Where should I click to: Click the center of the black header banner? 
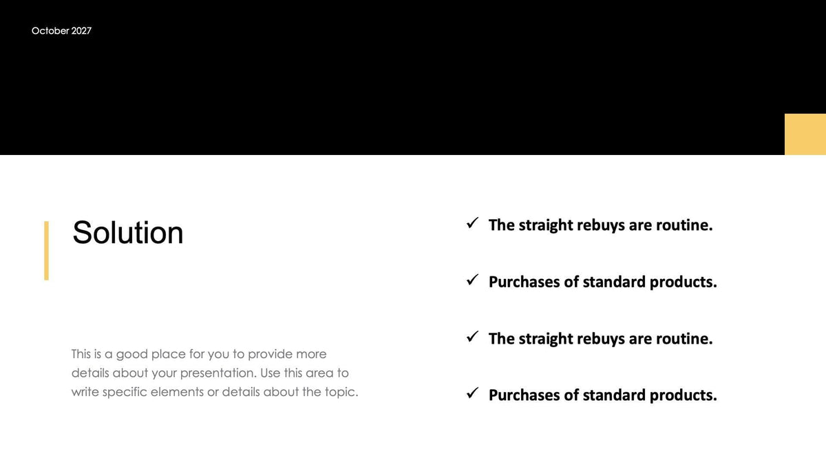[413, 77]
